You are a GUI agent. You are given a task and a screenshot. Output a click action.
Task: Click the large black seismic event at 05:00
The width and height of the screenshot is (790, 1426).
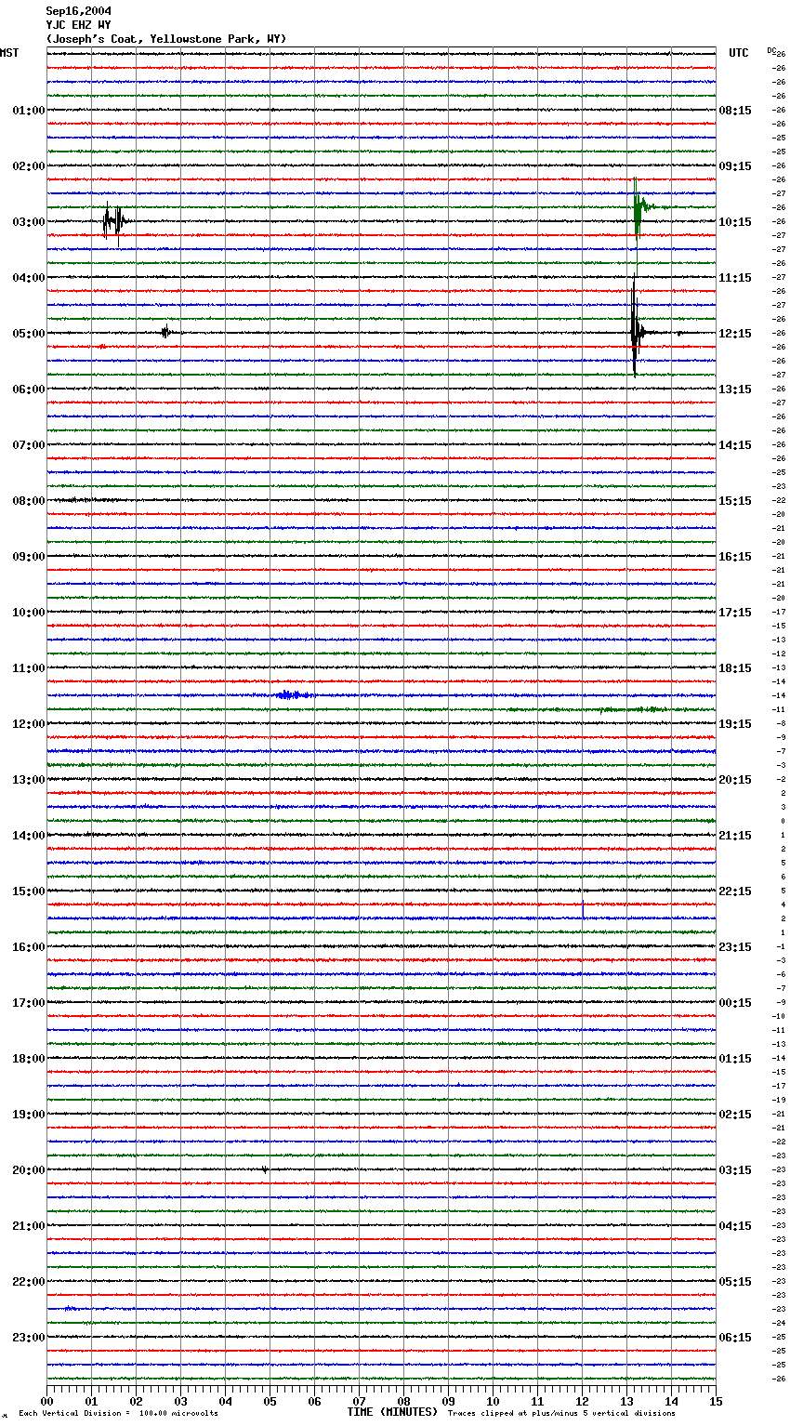[638, 327]
